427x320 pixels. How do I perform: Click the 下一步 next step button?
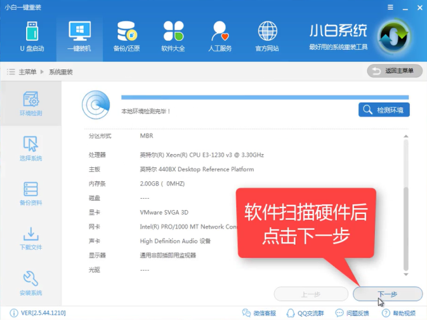point(387,293)
